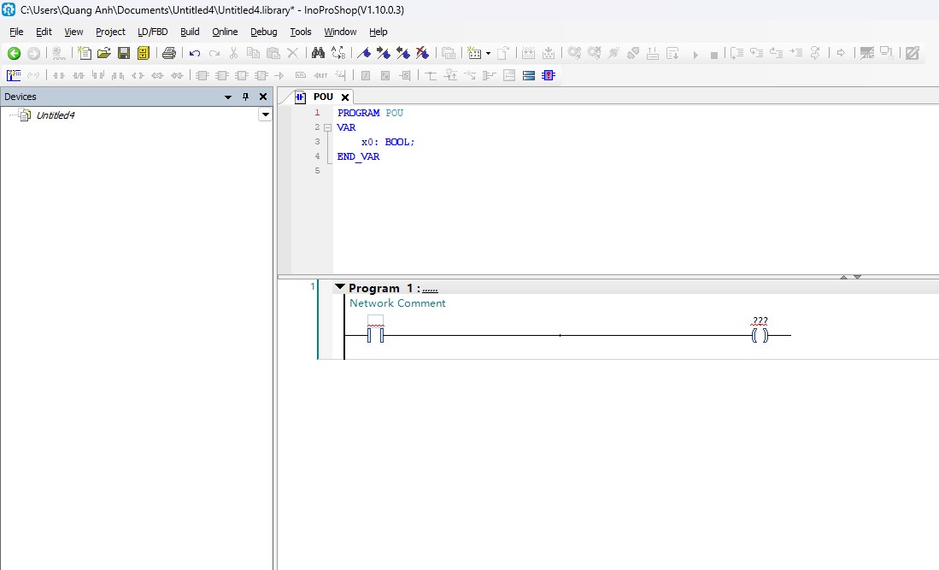Viewport: 939px width, 570px height.
Task: Open the Devices panel options dropdown arrow
Action: point(227,97)
